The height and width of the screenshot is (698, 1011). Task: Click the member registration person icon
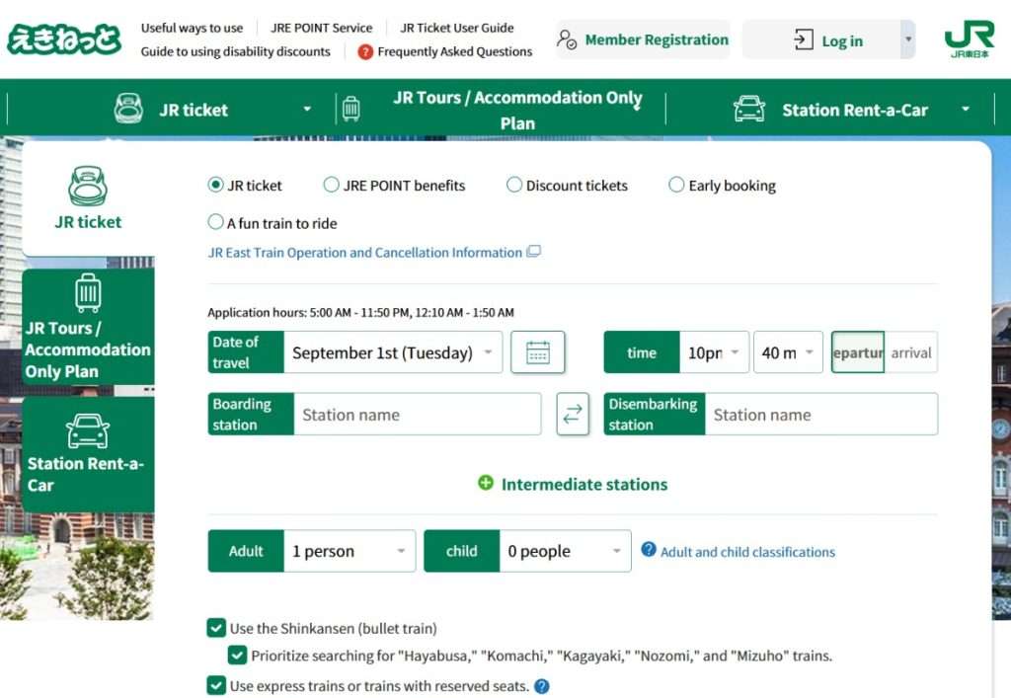566,39
